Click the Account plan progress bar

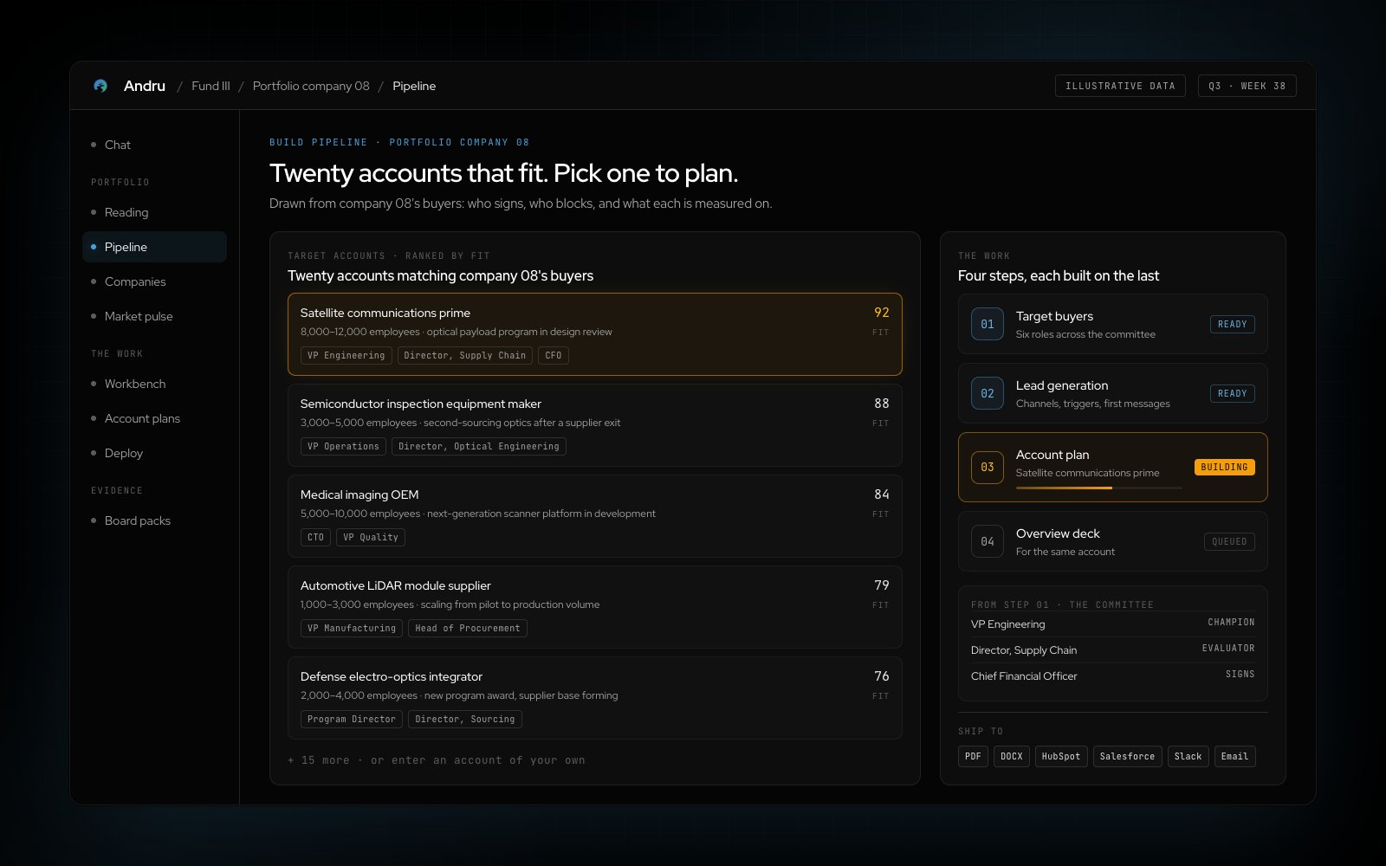tap(1098, 488)
